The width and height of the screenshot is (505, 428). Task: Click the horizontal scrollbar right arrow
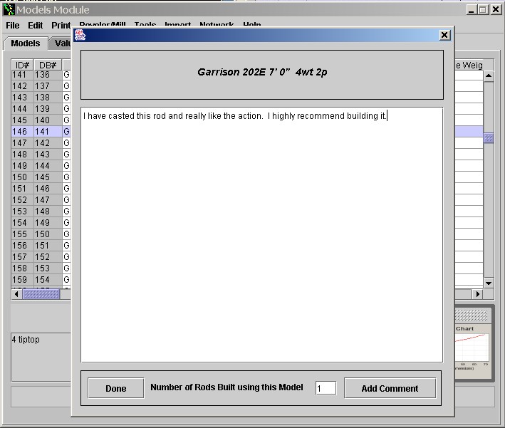click(478, 293)
